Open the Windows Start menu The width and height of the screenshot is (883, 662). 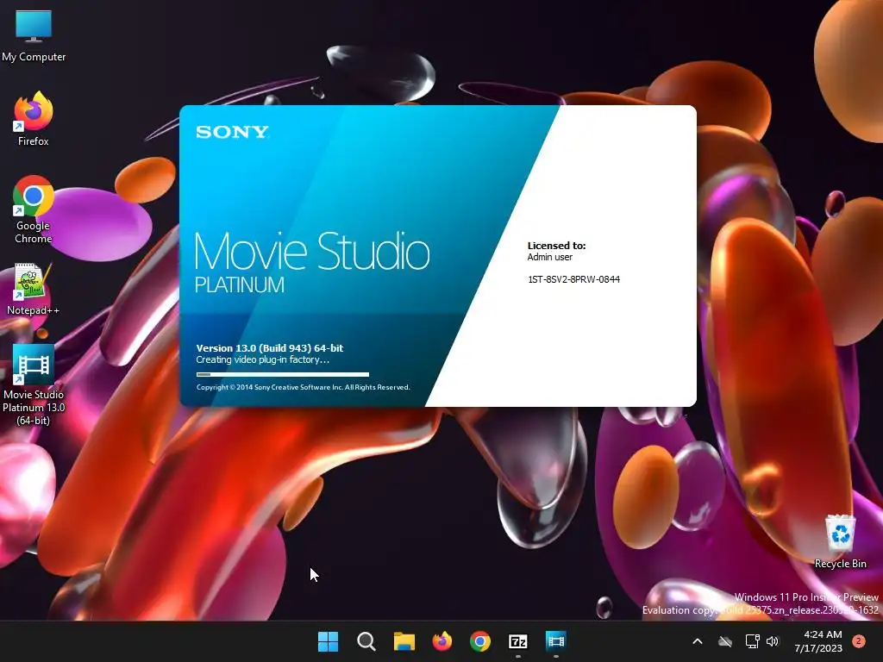click(x=329, y=641)
